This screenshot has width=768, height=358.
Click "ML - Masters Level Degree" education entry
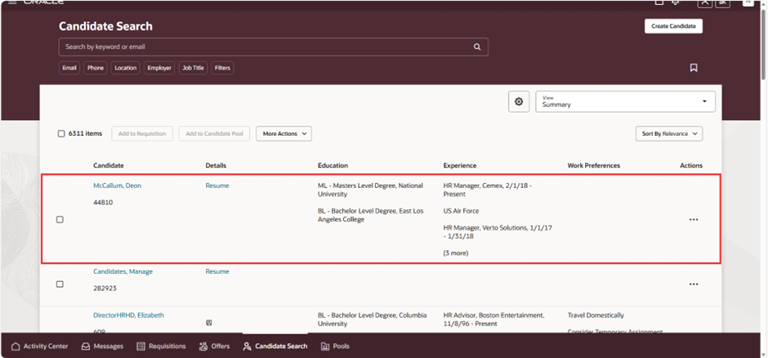(369, 190)
